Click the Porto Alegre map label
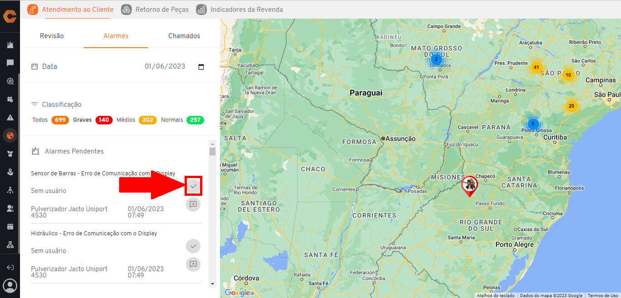Viewport: 621px width, 298px height. click(x=515, y=244)
